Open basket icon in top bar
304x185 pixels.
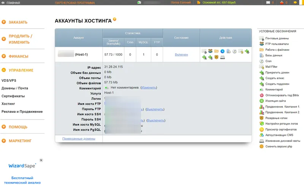(x=282, y=3)
